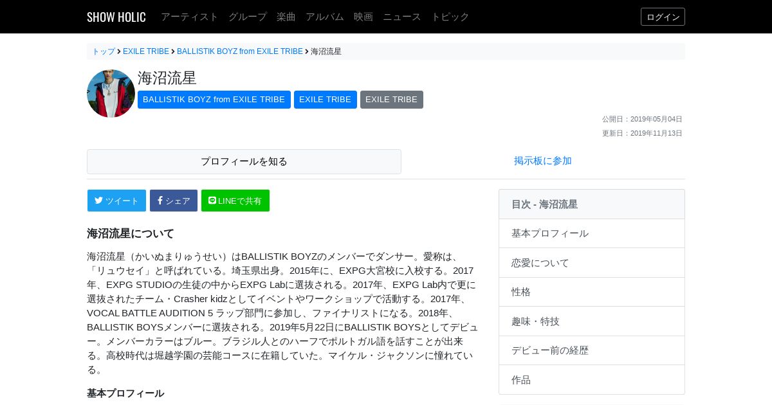
Task: Follow the EXILE TRIBE breadcrumb link
Action: [x=146, y=51]
